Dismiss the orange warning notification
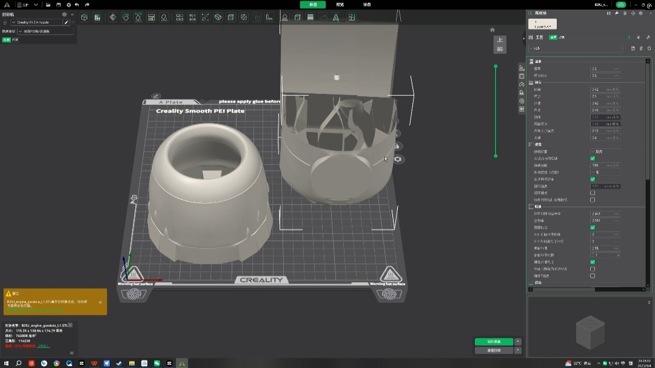Viewport: 655px width, 368px height. (x=100, y=302)
